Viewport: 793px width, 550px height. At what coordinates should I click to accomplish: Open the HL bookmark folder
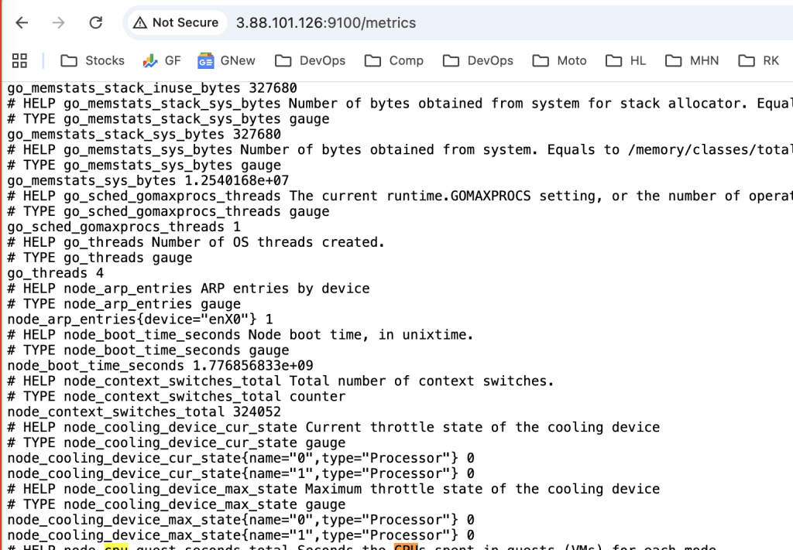pos(626,60)
